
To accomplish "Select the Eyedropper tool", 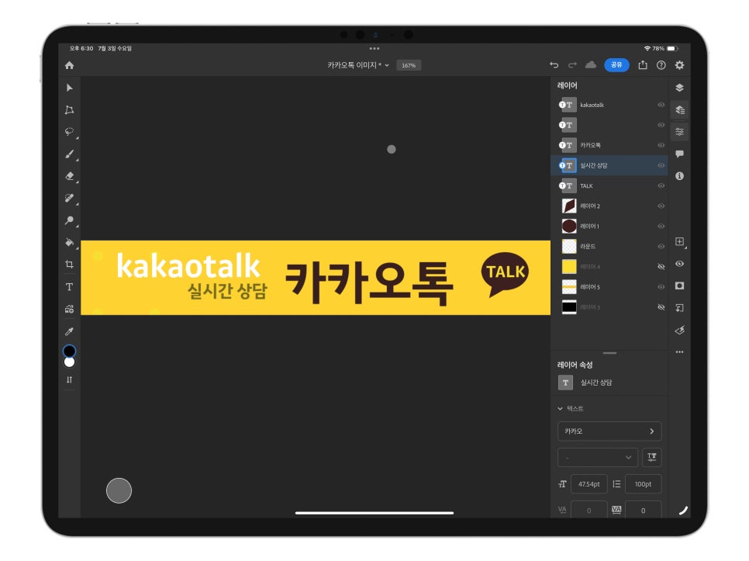I will (69, 331).
